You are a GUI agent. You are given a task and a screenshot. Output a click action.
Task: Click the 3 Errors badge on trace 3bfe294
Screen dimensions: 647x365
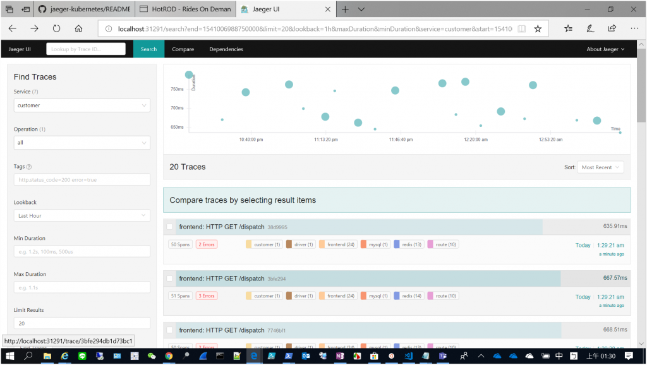click(x=207, y=296)
